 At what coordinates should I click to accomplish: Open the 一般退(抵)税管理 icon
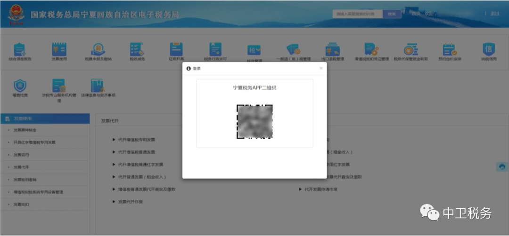pos(294,49)
